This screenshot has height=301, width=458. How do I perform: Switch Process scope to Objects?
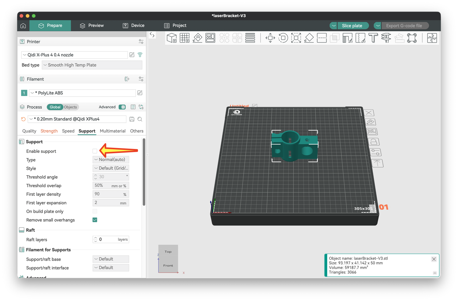[71, 107]
